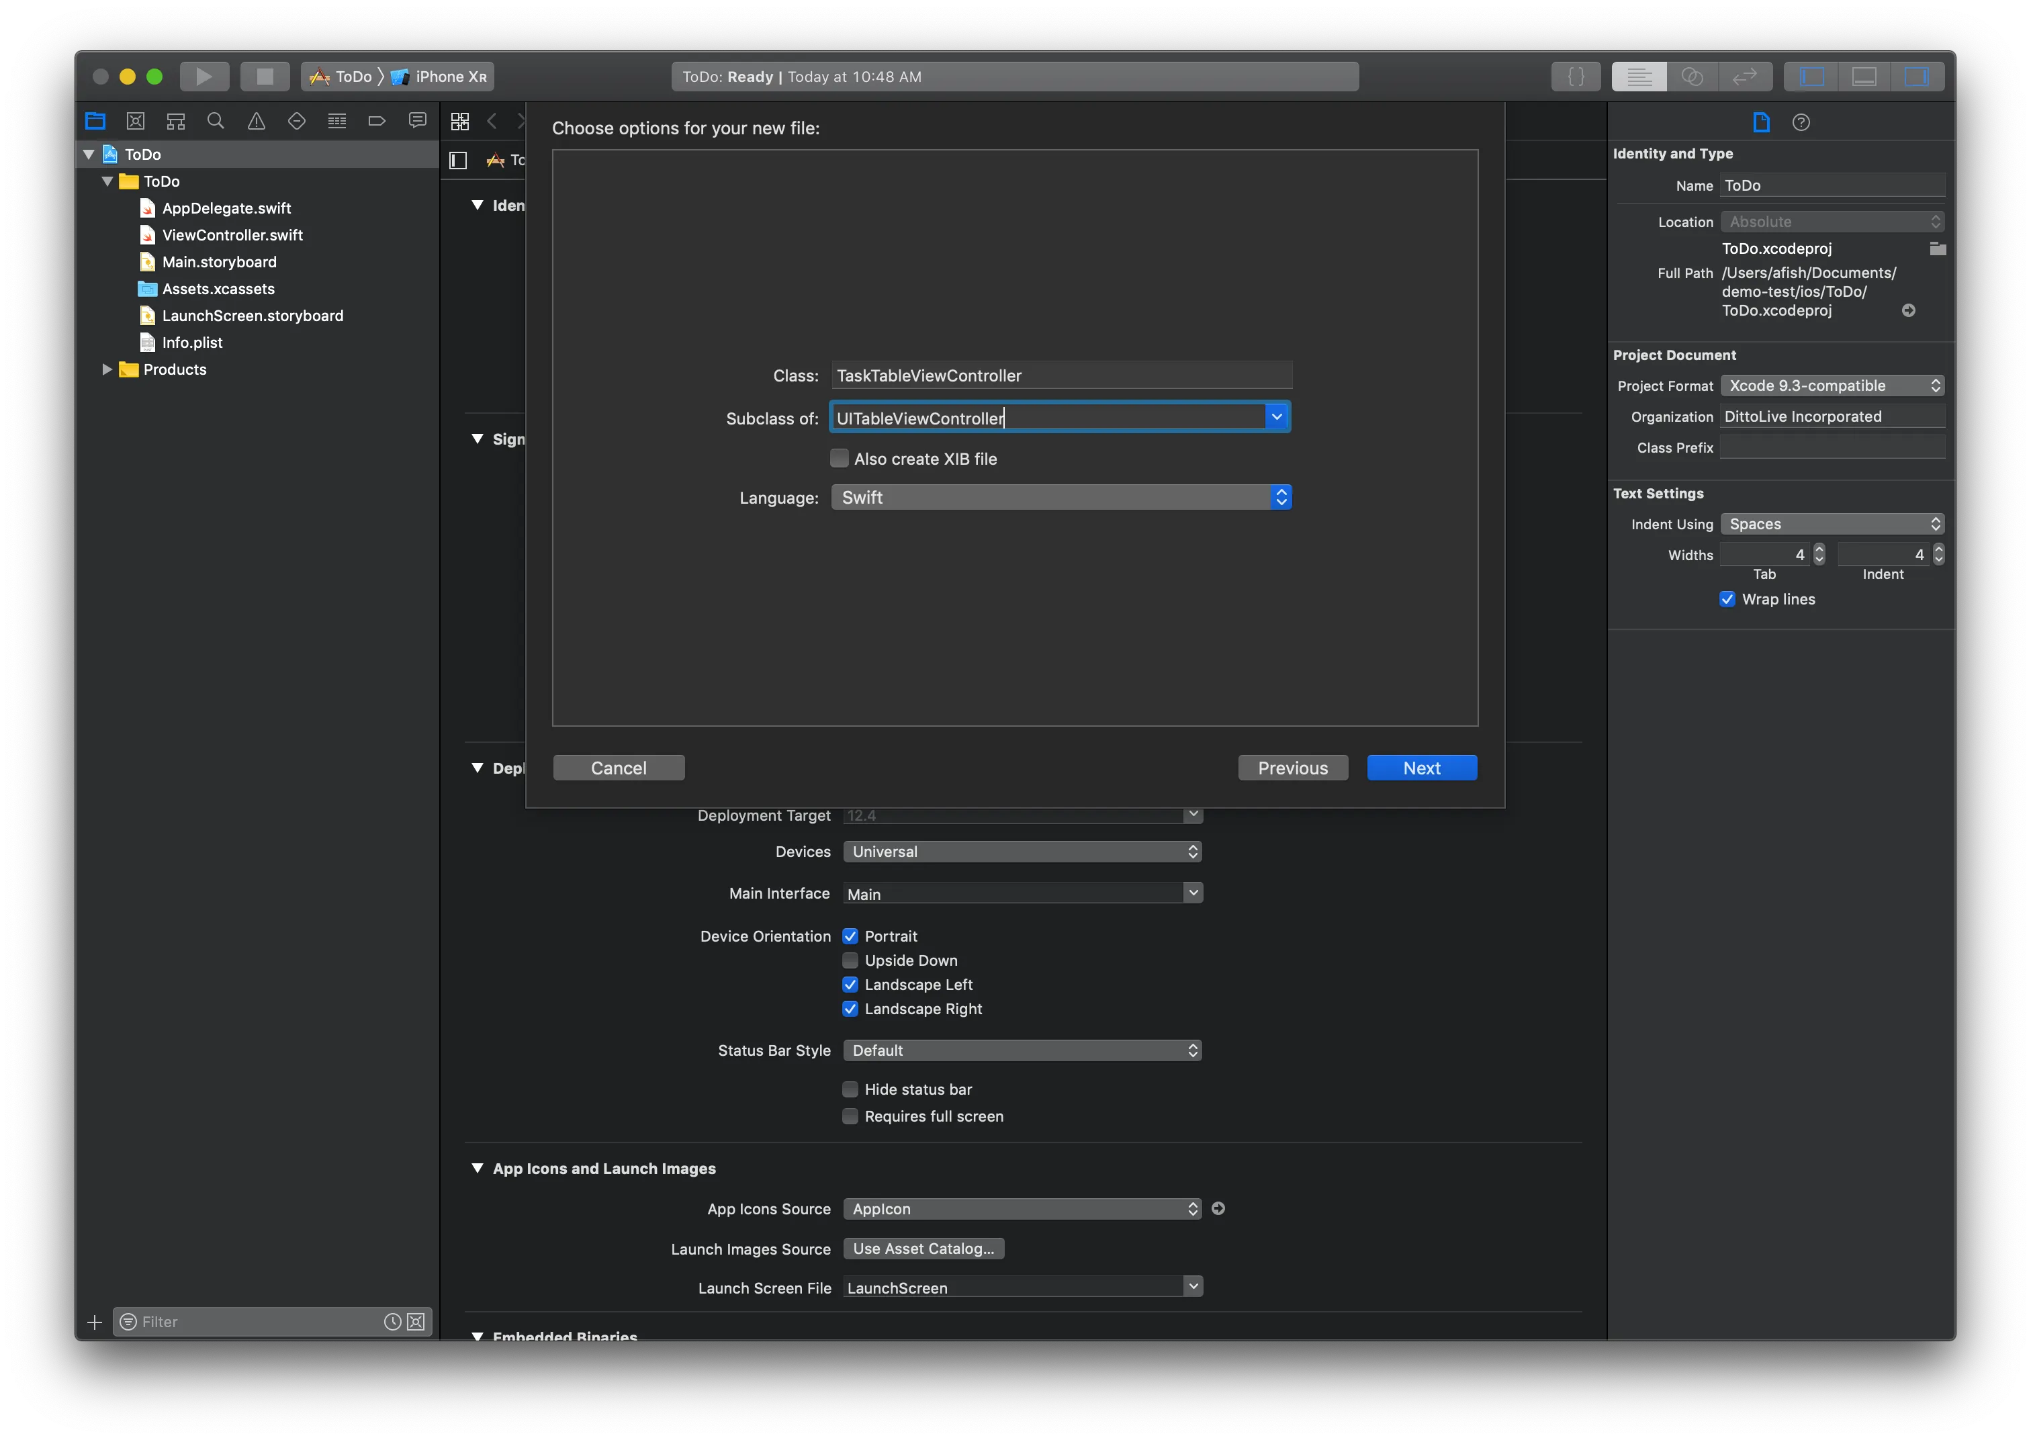This screenshot has height=1440, width=2031.
Task: Click Use Asset Catalog button
Action: pos(923,1249)
